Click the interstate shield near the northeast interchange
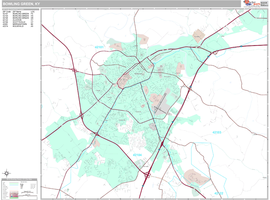Viewport: 270px width, 200px height. pos(208,56)
